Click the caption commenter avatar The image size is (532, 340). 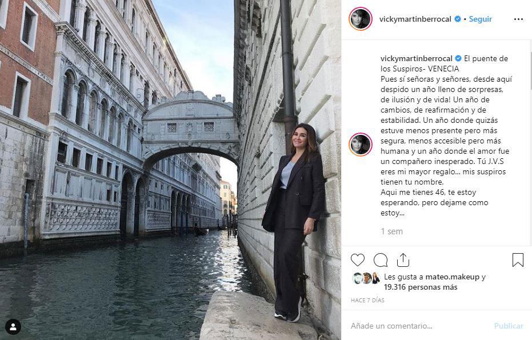[361, 145]
